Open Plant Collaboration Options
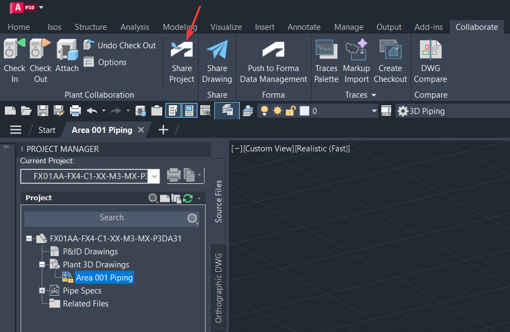 coord(105,62)
